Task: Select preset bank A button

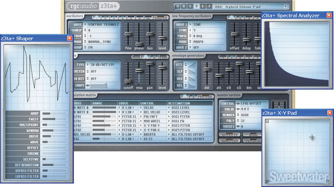Action: click(177, 6)
